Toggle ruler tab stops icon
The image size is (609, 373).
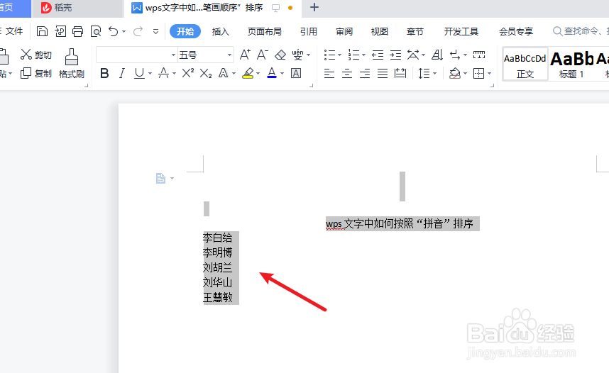click(479, 55)
